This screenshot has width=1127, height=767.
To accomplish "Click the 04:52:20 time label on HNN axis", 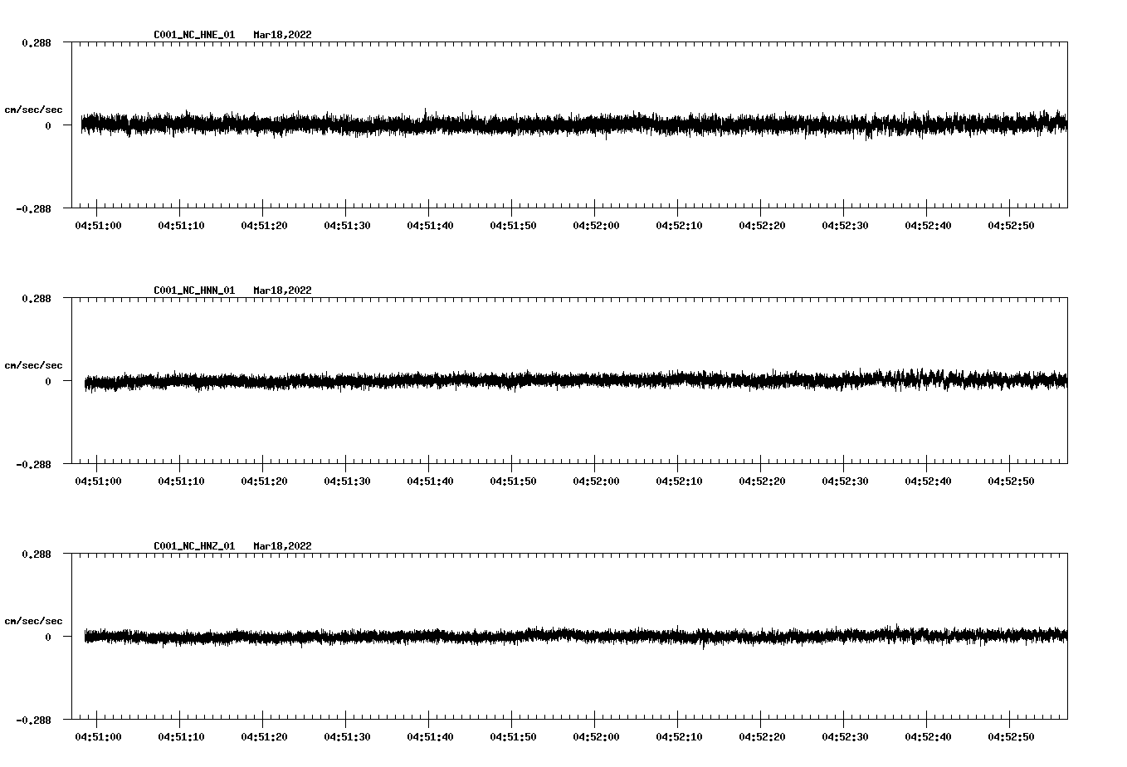I will coord(762,481).
